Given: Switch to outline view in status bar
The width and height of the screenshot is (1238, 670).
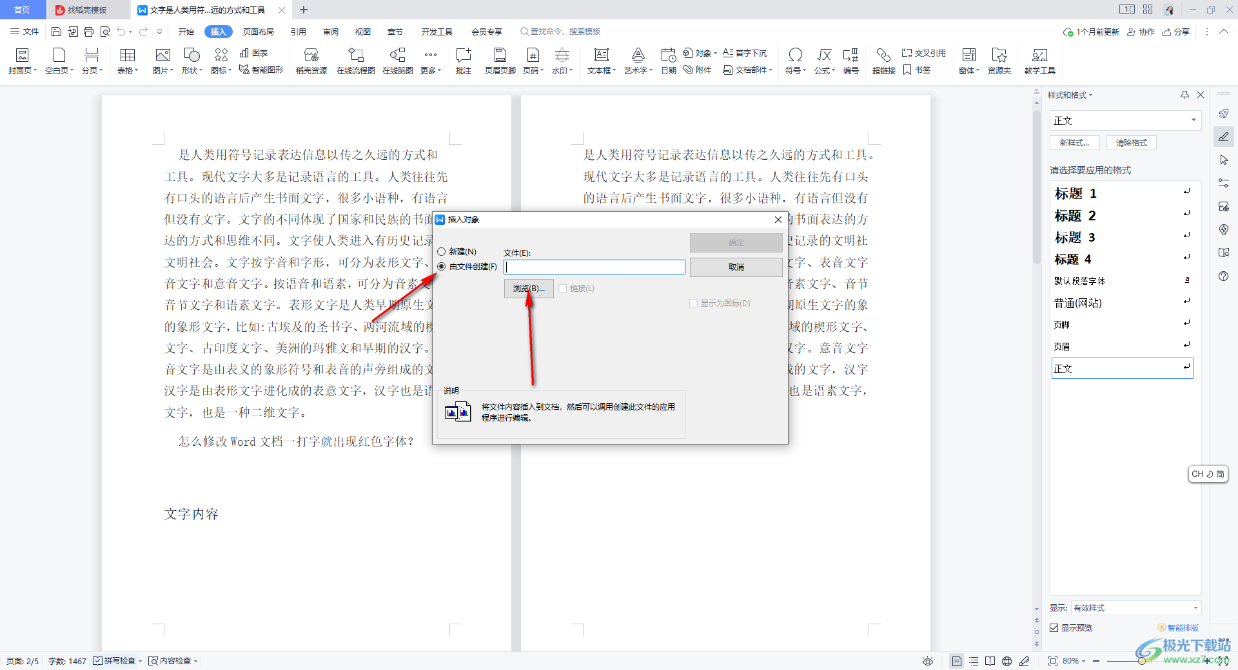Looking at the screenshot, I should point(974,661).
